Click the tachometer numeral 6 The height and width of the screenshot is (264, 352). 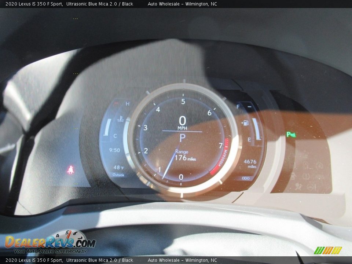coord(209,113)
